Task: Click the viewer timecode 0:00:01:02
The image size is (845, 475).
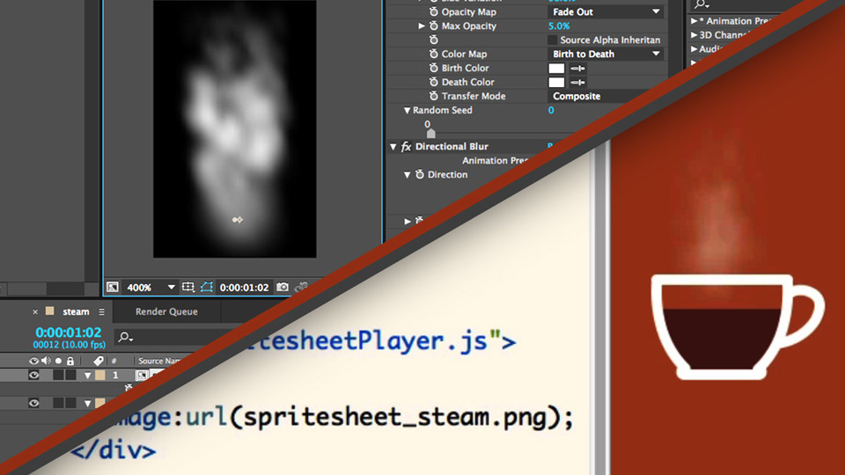Action: 244,288
